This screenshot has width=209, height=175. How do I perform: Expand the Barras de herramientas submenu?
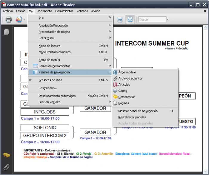coord(70,66)
